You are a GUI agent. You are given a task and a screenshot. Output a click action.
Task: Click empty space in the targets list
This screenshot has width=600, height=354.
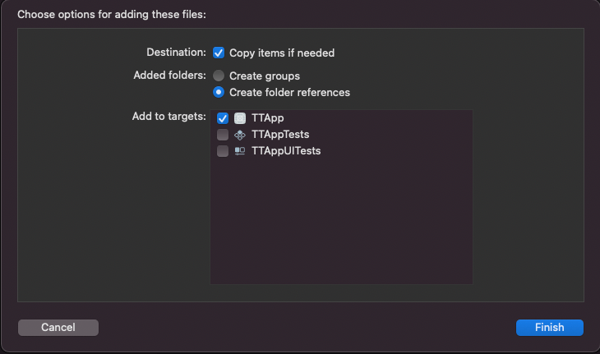[x=341, y=222]
